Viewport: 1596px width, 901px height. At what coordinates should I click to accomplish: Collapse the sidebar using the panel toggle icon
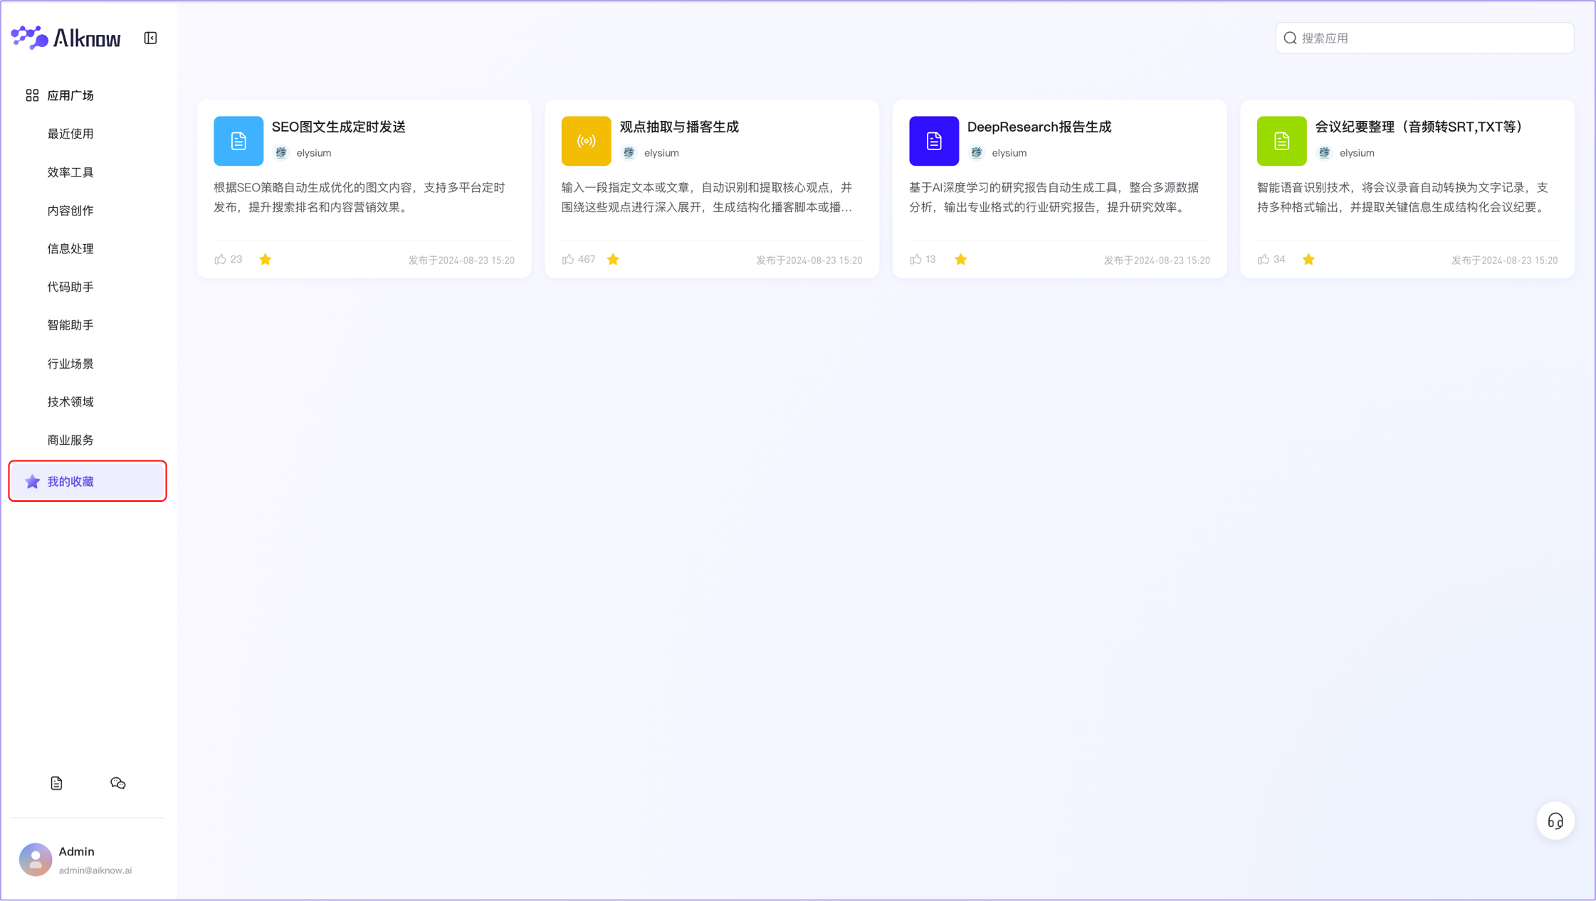pos(149,37)
